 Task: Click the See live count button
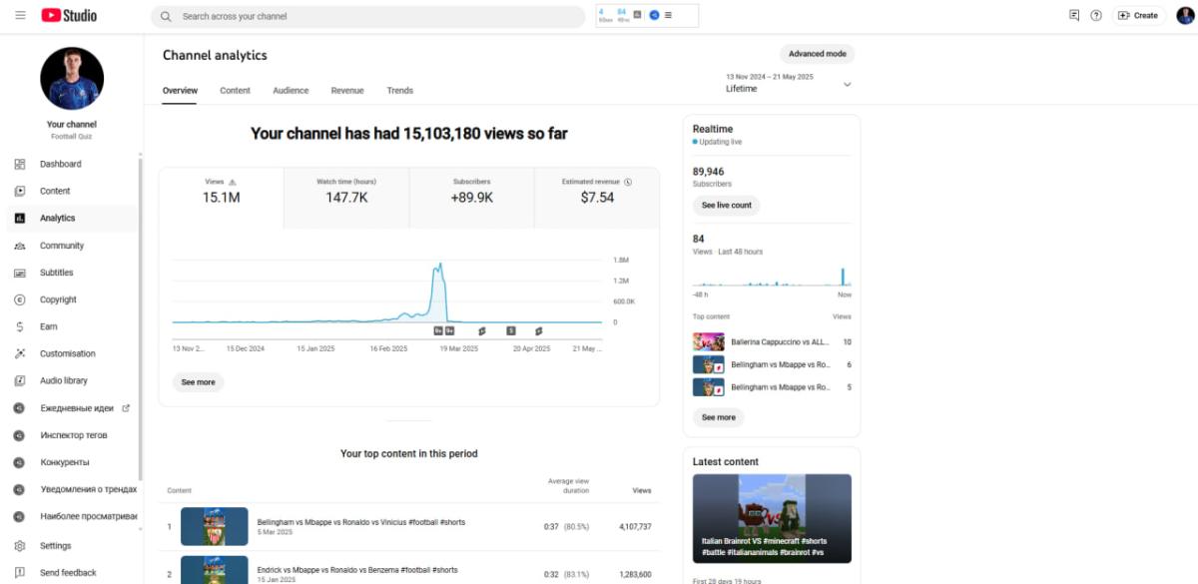click(x=726, y=206)
